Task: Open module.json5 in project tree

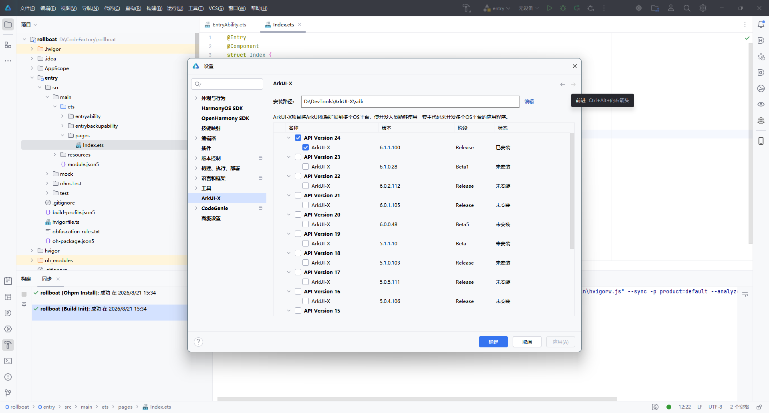Action: click(83, 164)
